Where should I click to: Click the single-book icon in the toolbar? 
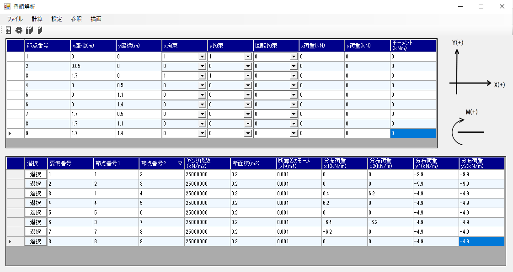(40, 31)
